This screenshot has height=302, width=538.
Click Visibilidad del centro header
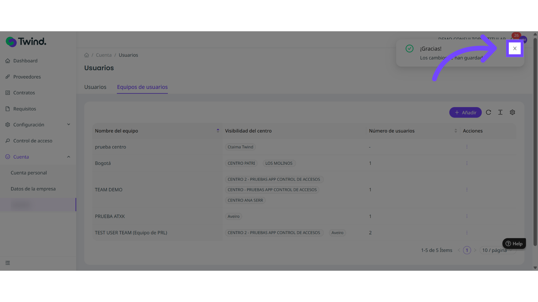248,131
